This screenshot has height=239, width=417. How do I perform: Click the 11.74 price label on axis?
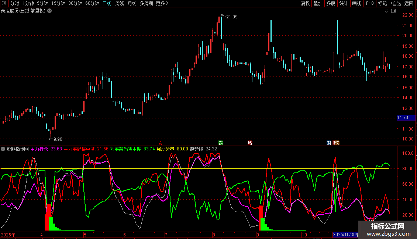coord(403,118)
